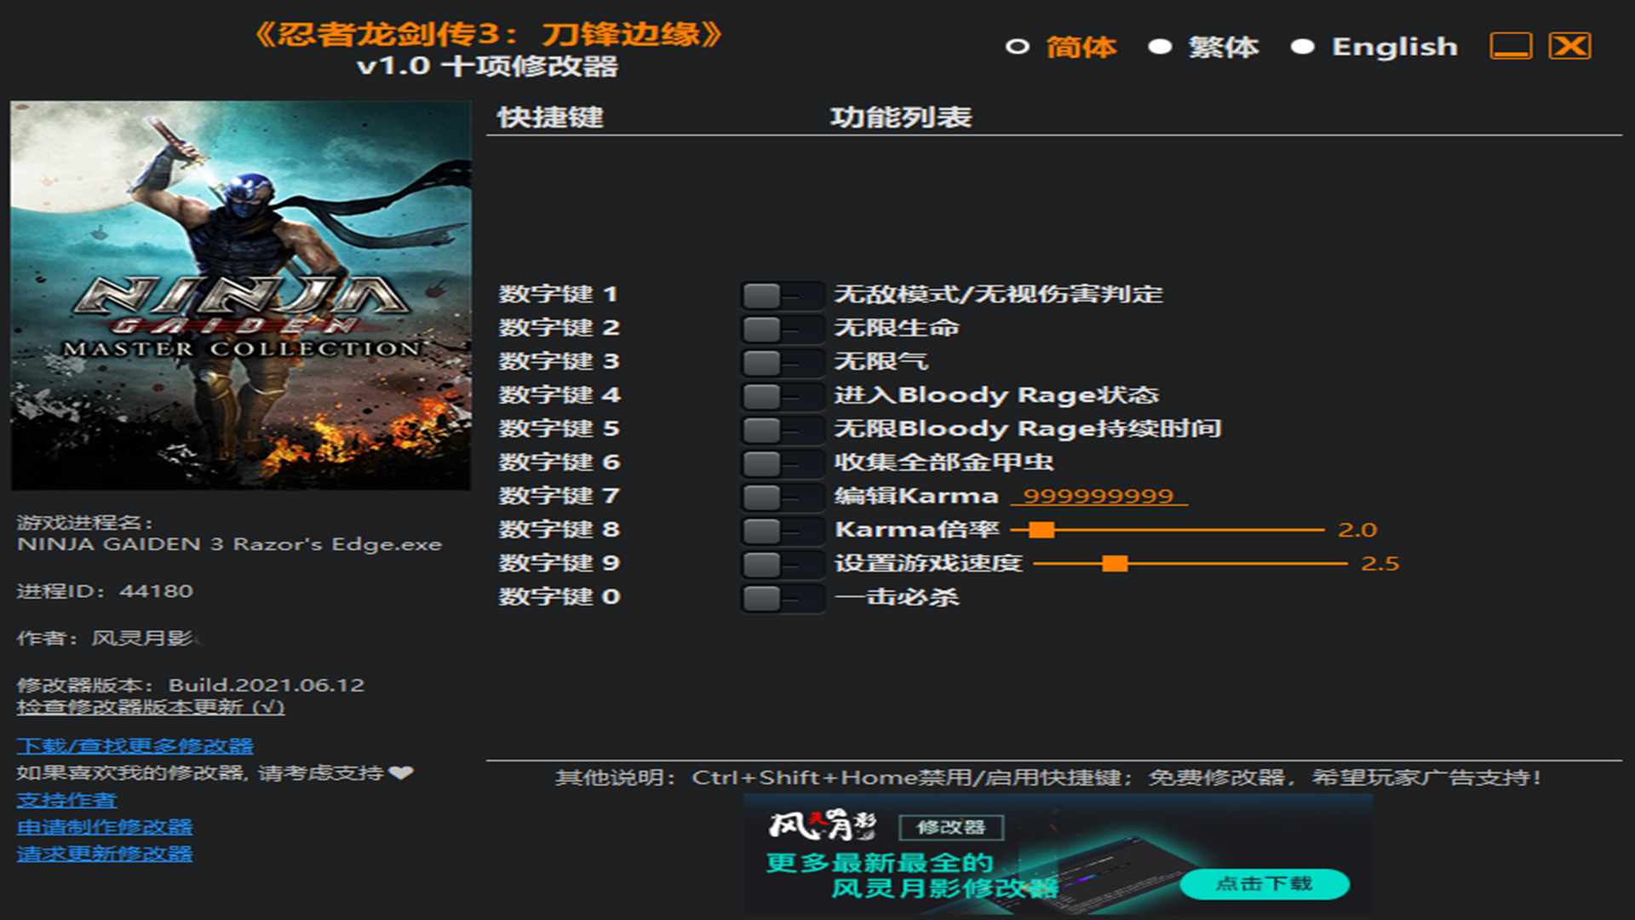Click the Ninja Gaiden cover thumbnail
Viewport: 1635px width, 920px height.
coord(240,296)
